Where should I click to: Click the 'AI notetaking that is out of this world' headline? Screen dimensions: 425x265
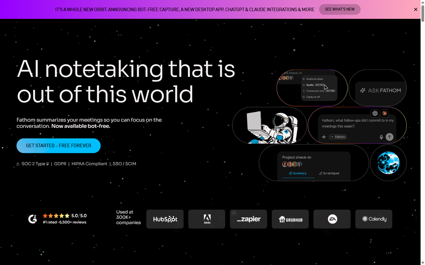click(126, 81)
